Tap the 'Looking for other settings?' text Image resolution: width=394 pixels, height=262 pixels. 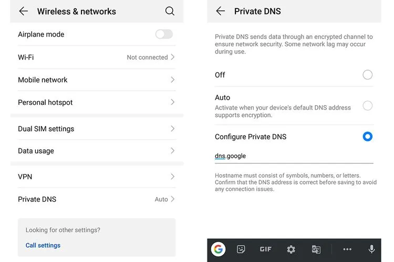click(63, 230)
